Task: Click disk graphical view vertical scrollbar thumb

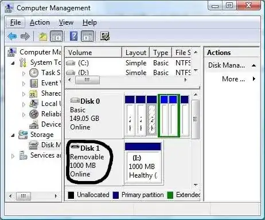Action: point(195,119)
